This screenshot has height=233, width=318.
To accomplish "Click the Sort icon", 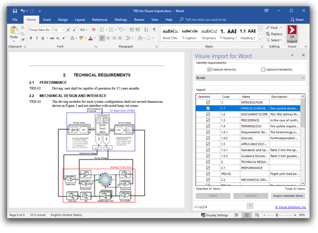I will pyautogui.click(x=146, y=30).
